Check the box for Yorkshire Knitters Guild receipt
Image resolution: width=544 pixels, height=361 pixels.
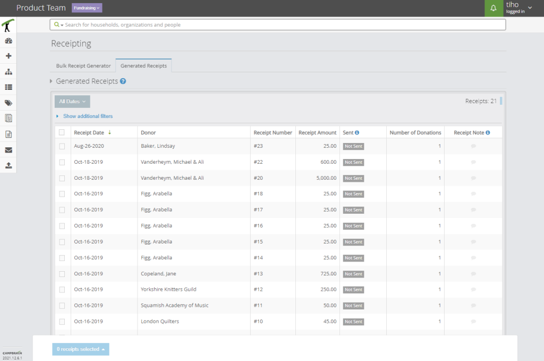tap(62, 290)
